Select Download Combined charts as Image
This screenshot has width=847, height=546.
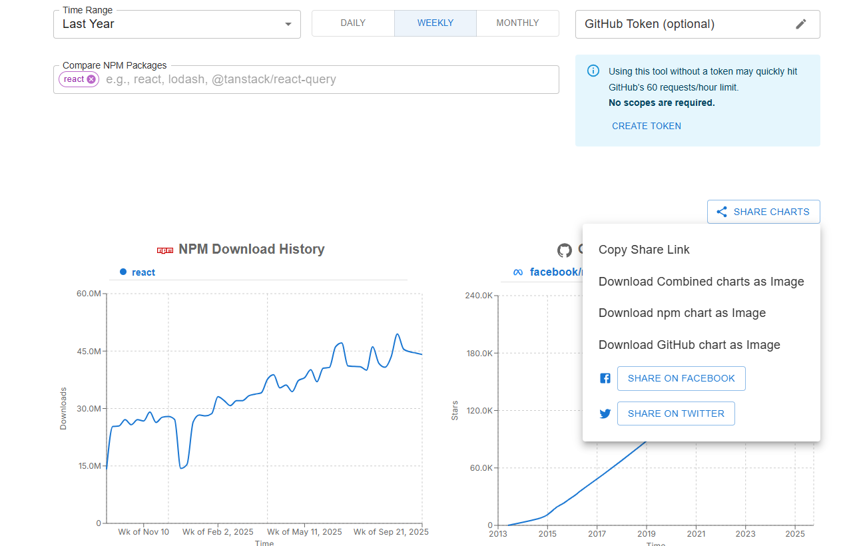coord(701,282)
